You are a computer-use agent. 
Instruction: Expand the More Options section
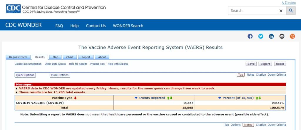60,75
